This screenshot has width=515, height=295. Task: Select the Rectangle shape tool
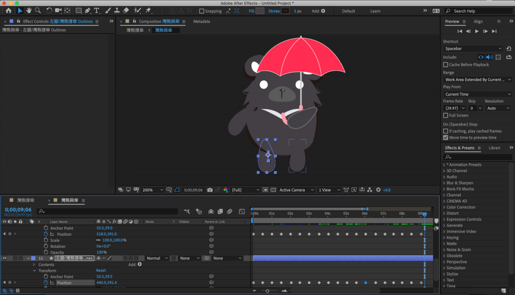coord(78,11)
